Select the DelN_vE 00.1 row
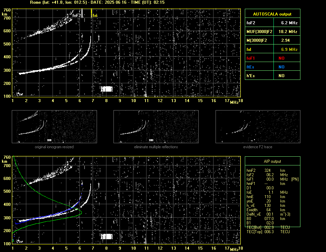This screenshot has width=326, height=252. tap(268, 214)
